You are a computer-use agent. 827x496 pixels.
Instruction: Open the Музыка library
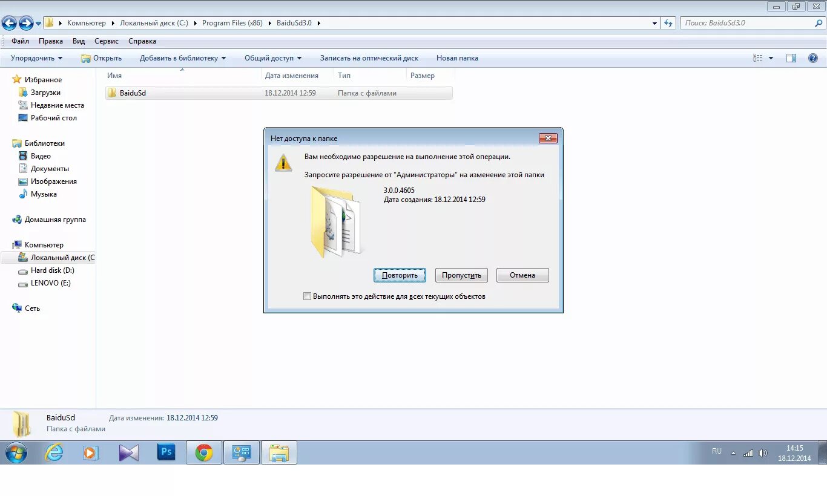coord(44,194)
